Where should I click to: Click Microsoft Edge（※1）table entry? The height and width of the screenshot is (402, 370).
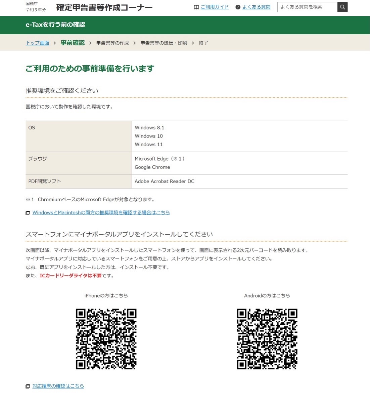pos(160,159)
